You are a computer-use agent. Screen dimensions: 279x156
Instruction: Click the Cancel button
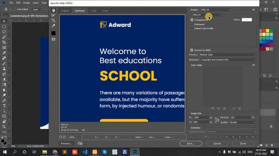[x=217, y=143]
